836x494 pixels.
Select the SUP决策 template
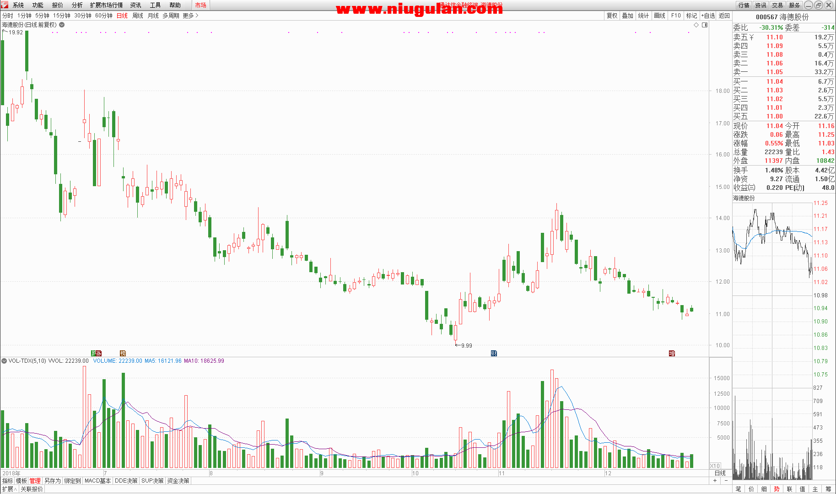pyautogui.click(x=152, y=481)
